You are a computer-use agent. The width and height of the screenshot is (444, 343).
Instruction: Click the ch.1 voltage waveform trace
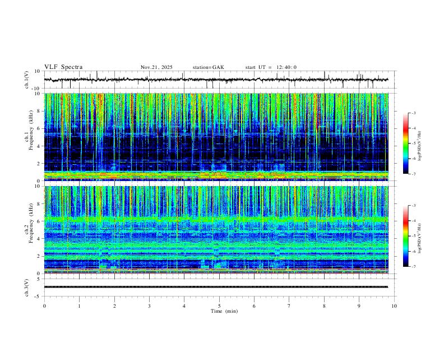[216, 80]
